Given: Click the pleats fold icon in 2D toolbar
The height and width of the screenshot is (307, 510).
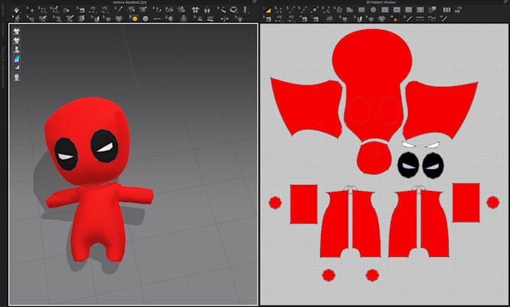Looking at the screenshot, I should click(446, 10).
